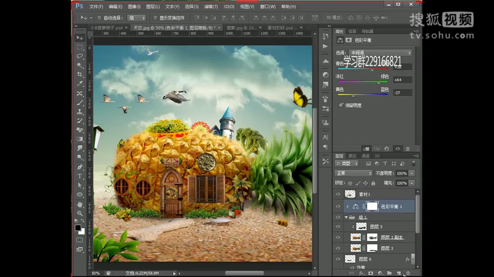Select the Lasso tool
Screen dimensions: 494x277
click(80, 56)
